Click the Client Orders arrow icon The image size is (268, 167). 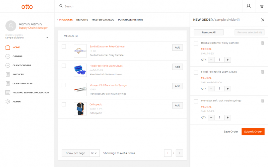tap(8, 65)
